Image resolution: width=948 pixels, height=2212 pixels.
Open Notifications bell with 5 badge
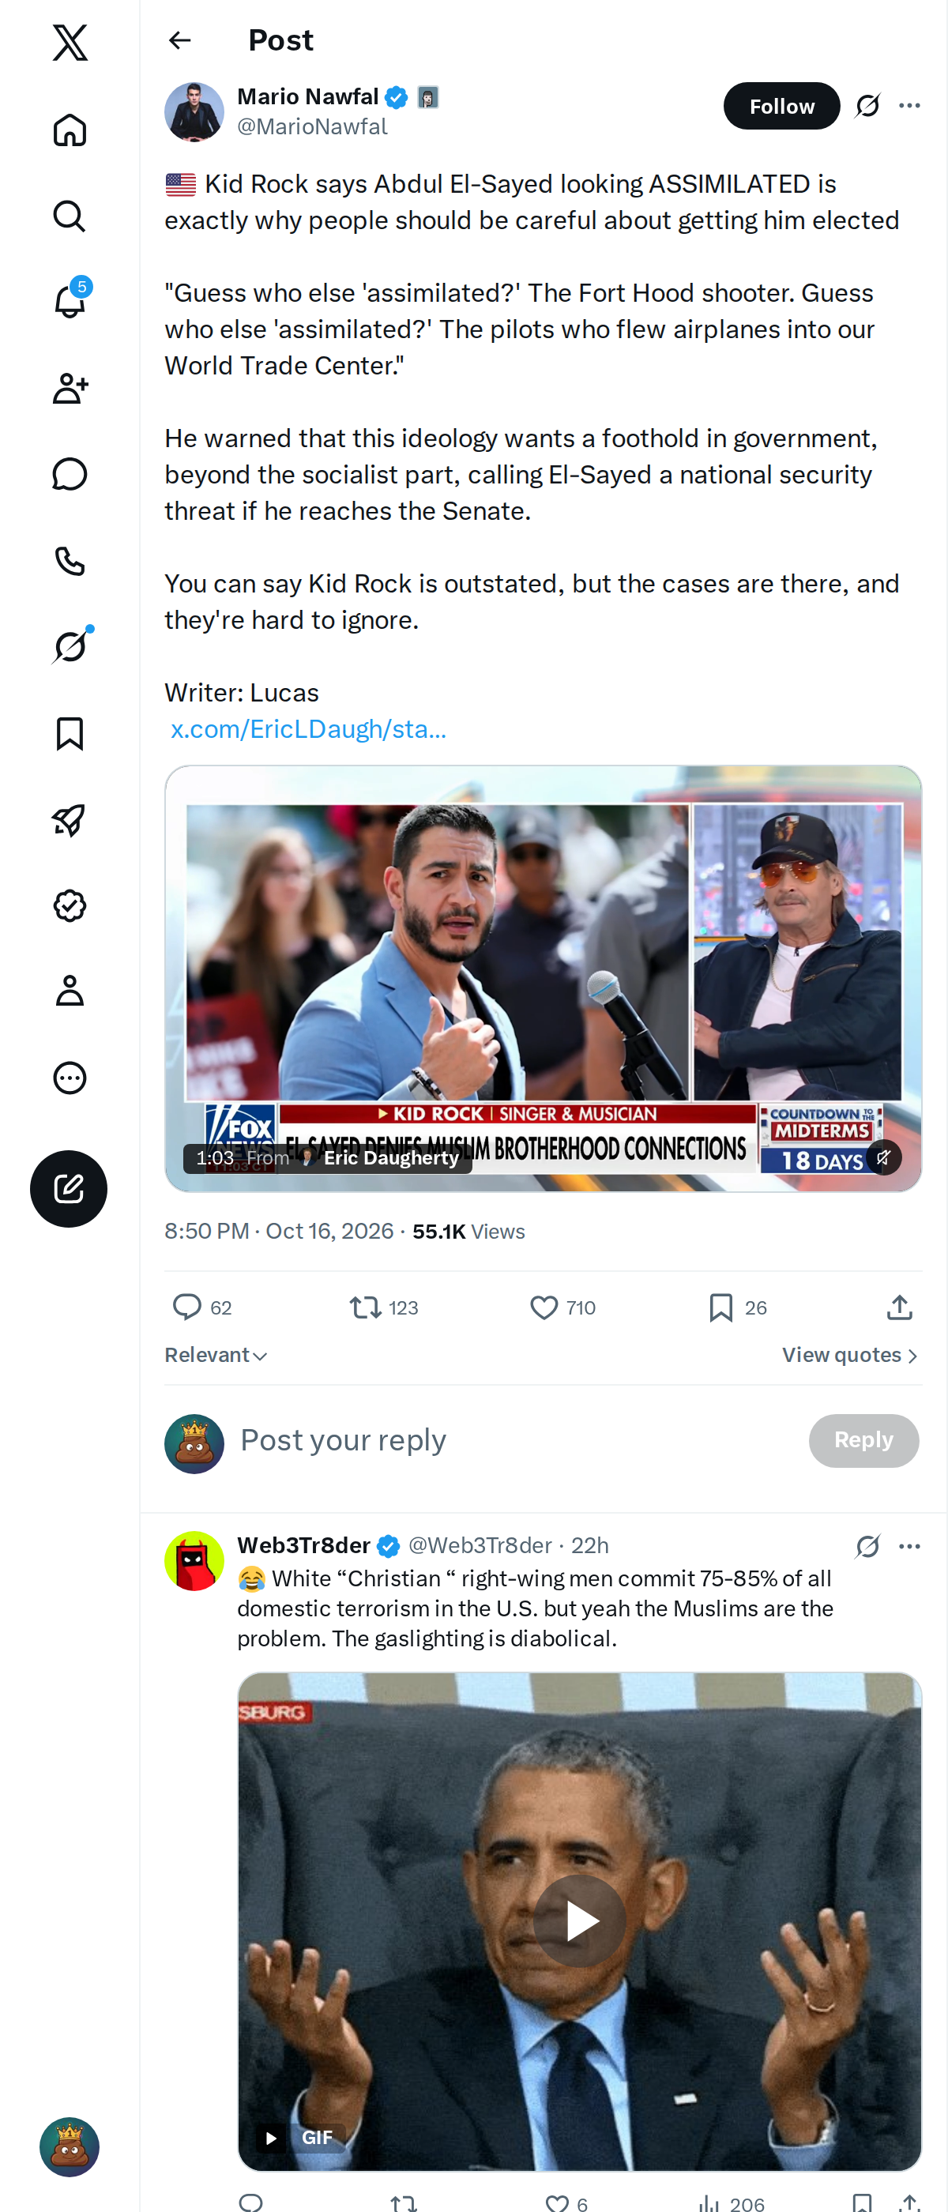[70, 300]
